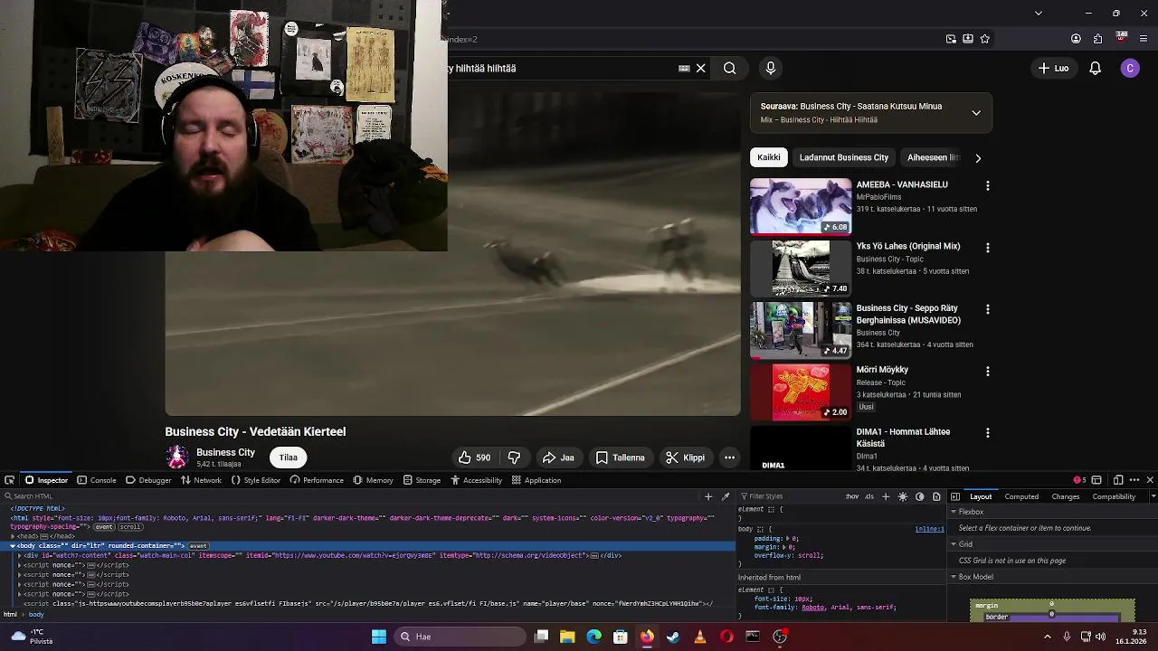Open the Performance tab
The width and height of the screenshot is (1158, 651).
(x=317, y=480)
